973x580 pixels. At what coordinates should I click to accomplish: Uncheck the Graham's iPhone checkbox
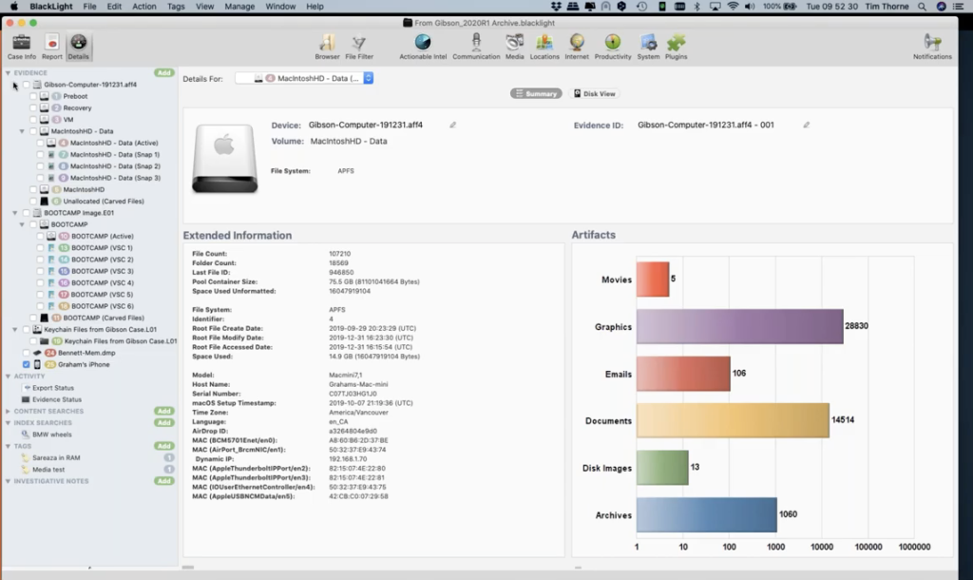(26, 364)
